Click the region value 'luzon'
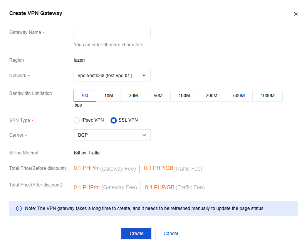 coord(79,60)
